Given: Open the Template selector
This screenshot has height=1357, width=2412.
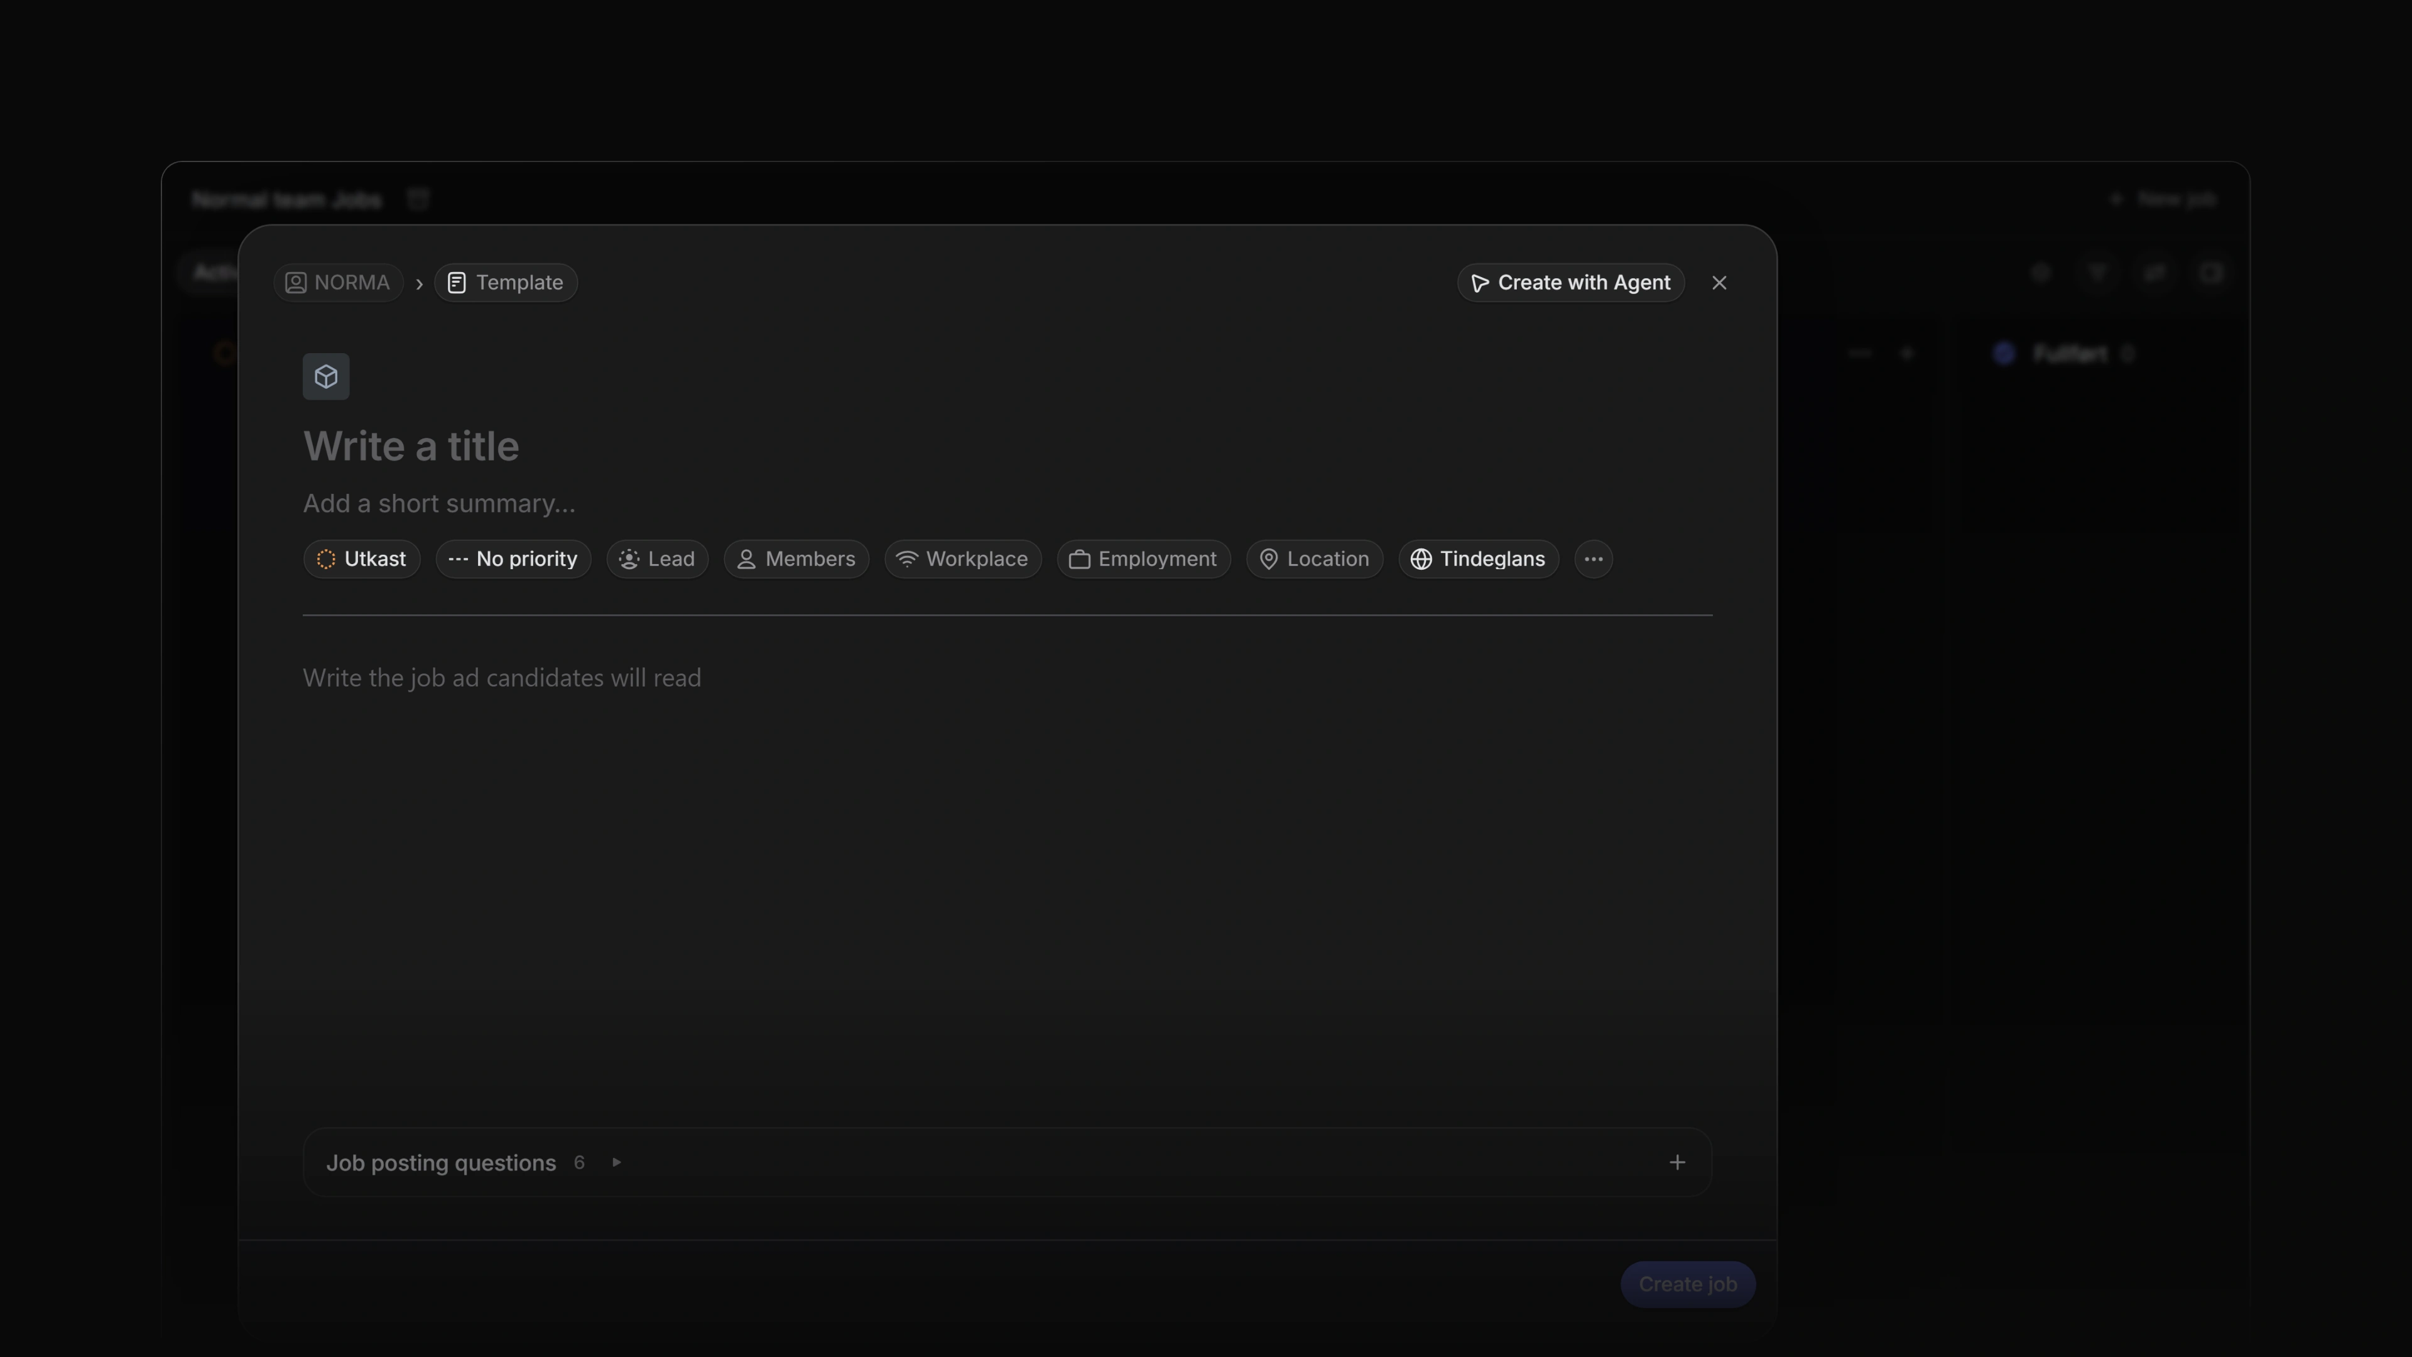Looking at the screenshot, I should pos(506,283).
